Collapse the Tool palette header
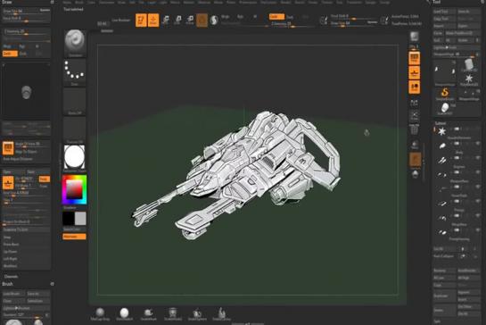 coord(437,2)
